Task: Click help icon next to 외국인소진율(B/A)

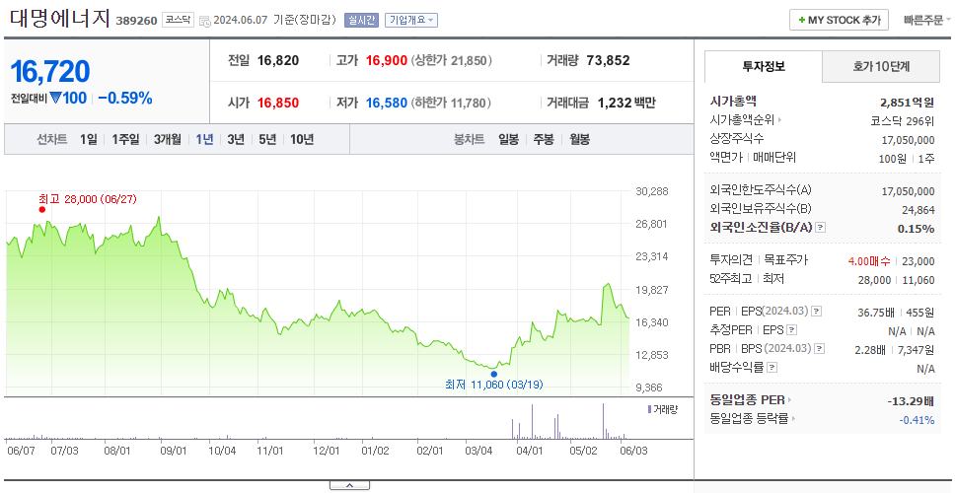Action: pos(821,228)
